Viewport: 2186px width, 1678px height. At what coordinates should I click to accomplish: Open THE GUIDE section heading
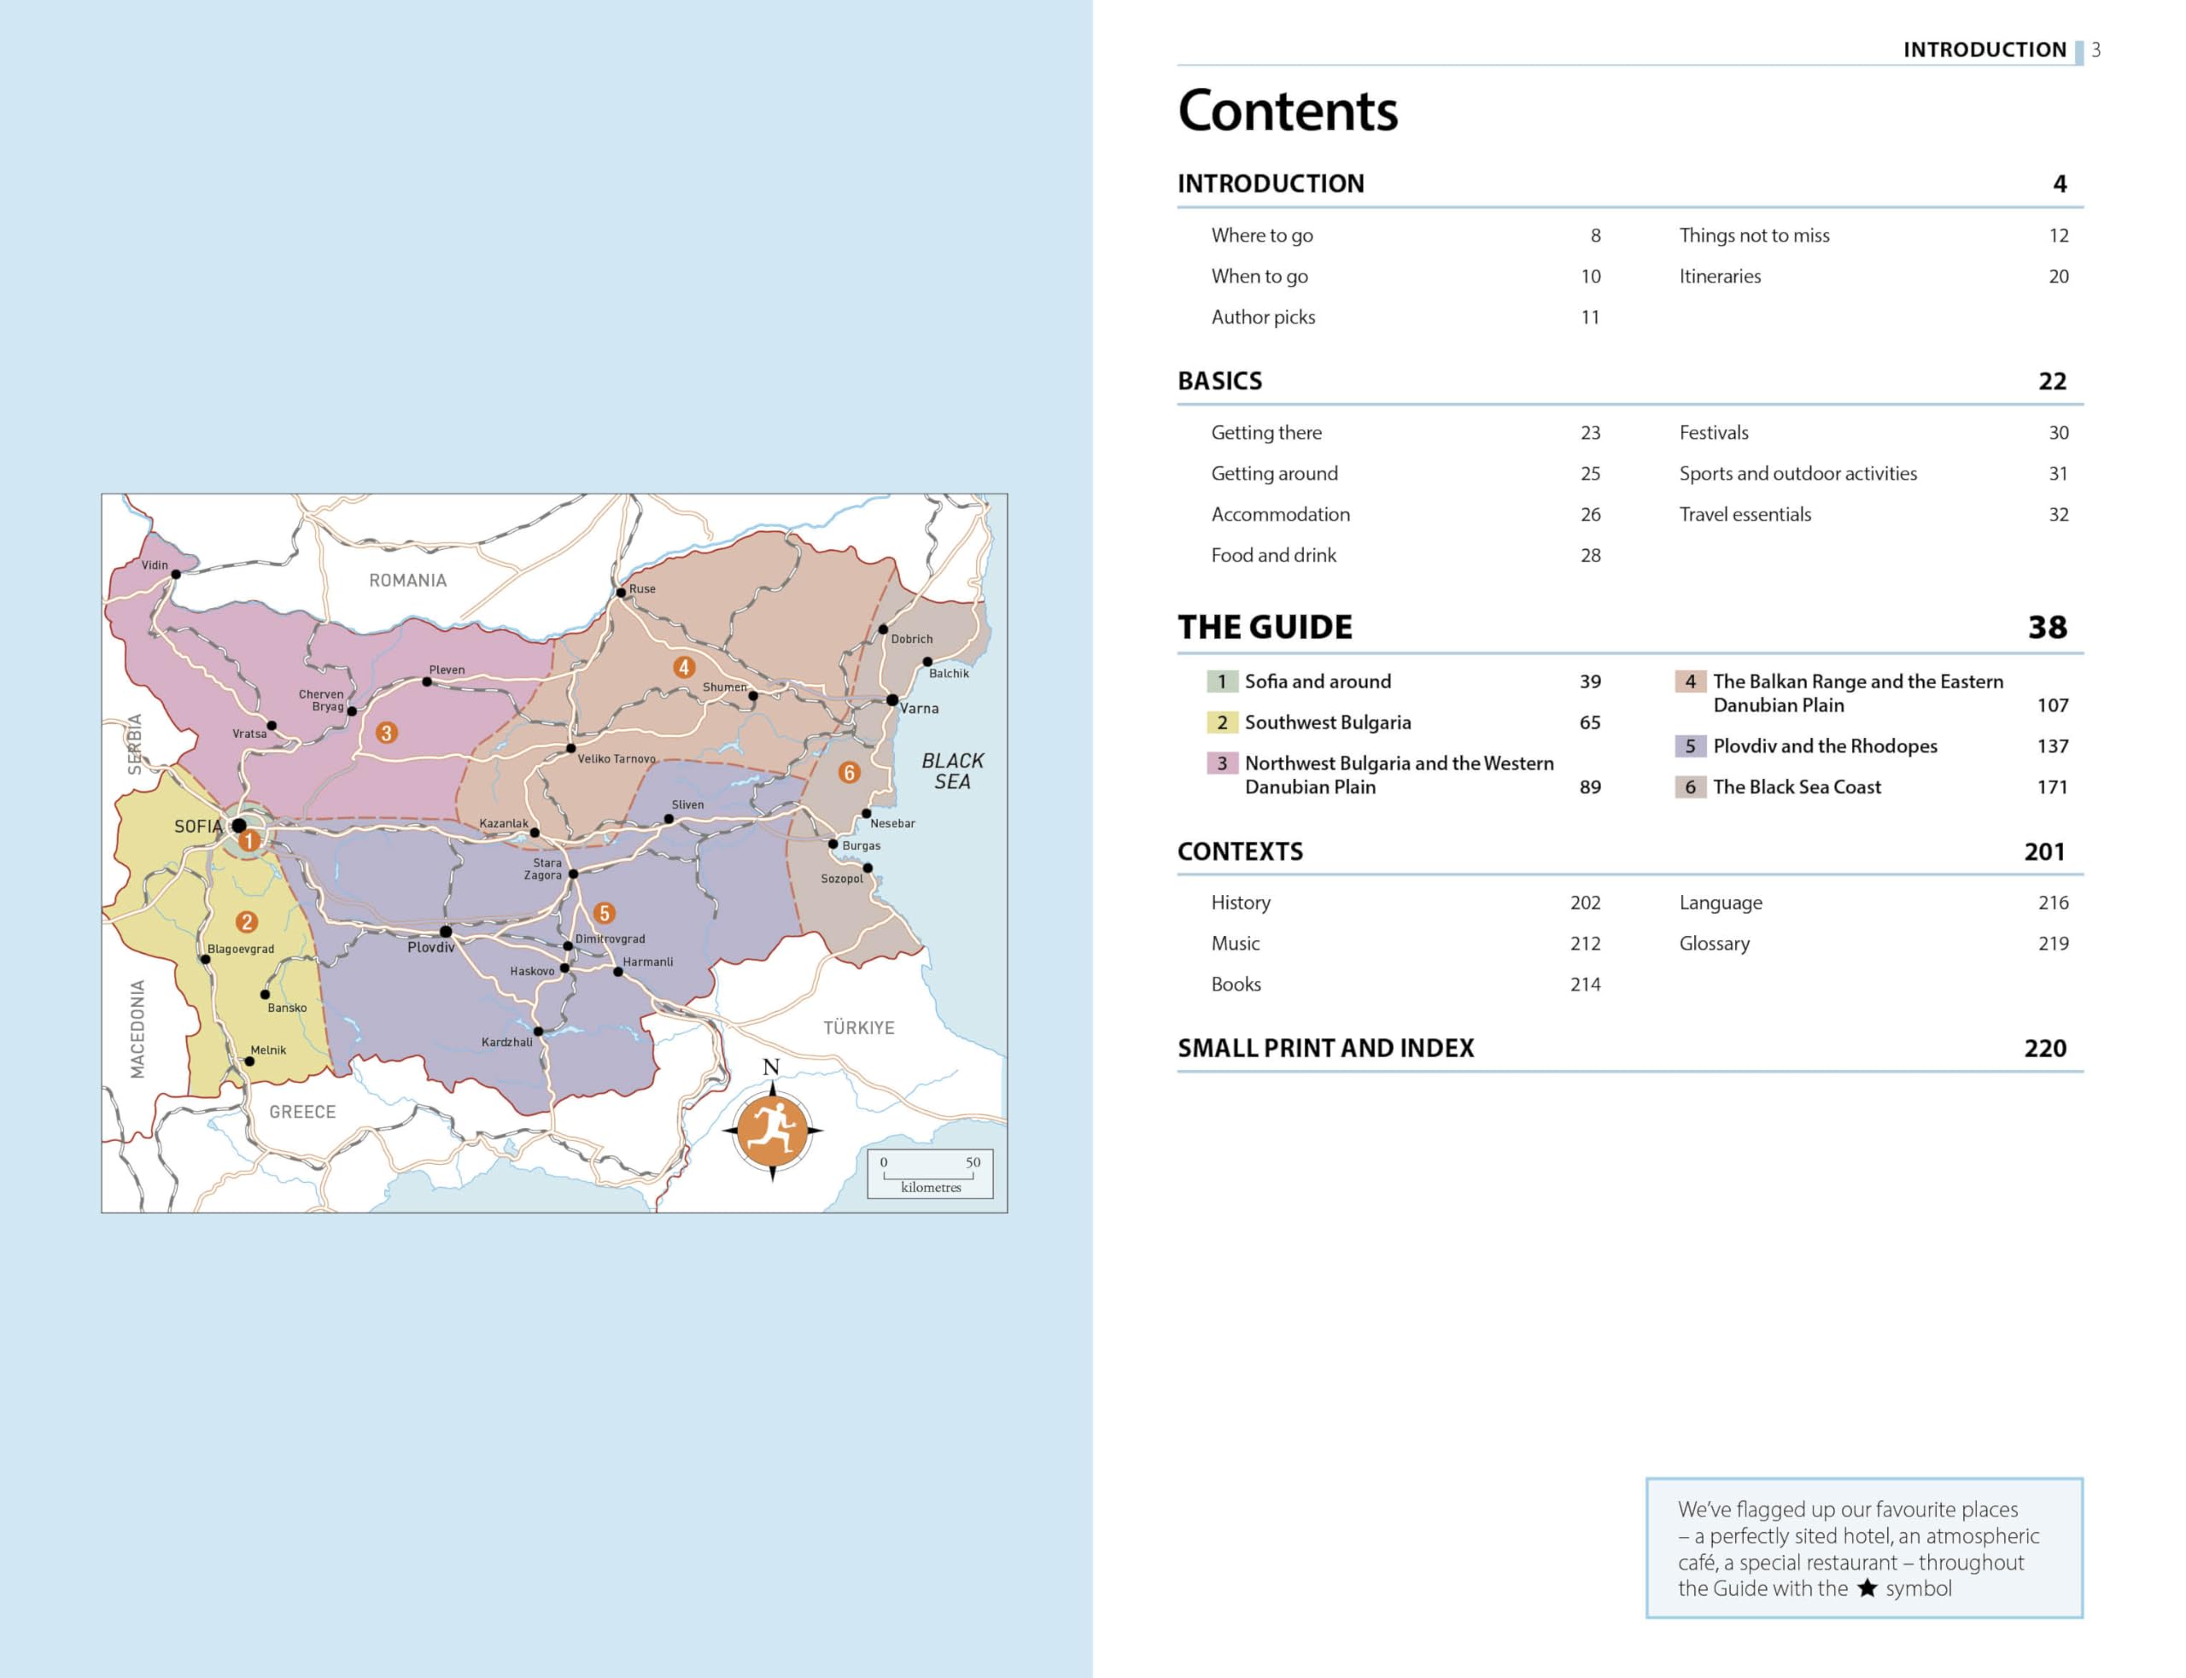coord(1265,628)
